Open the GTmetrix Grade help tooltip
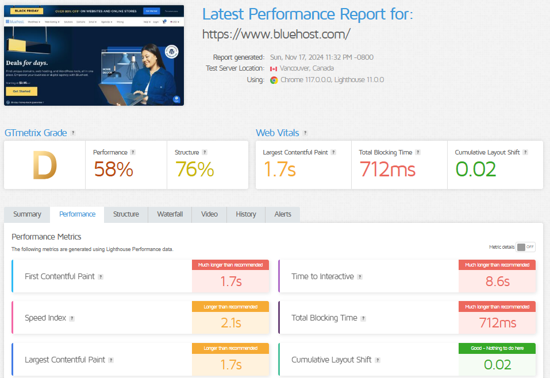This screenshot has height=378, width=550. pos(73,133)
